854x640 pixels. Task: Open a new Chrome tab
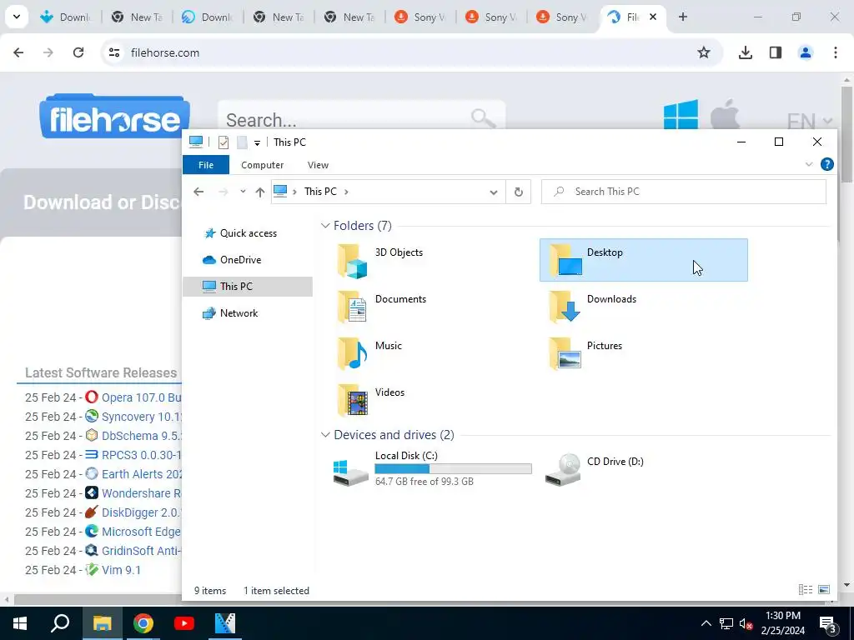click(x=683, y=17)
